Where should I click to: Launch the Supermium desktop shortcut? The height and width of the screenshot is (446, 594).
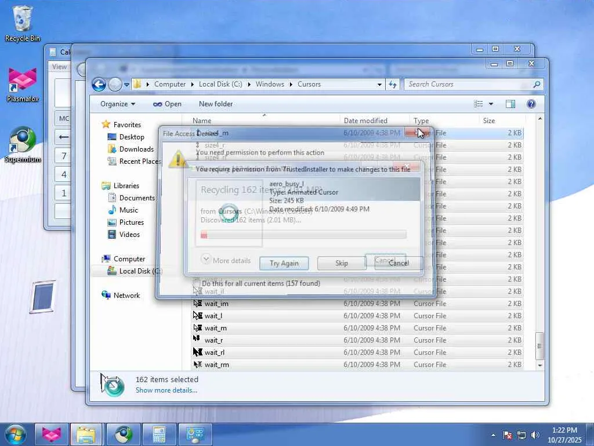click(x=23, y=145)
